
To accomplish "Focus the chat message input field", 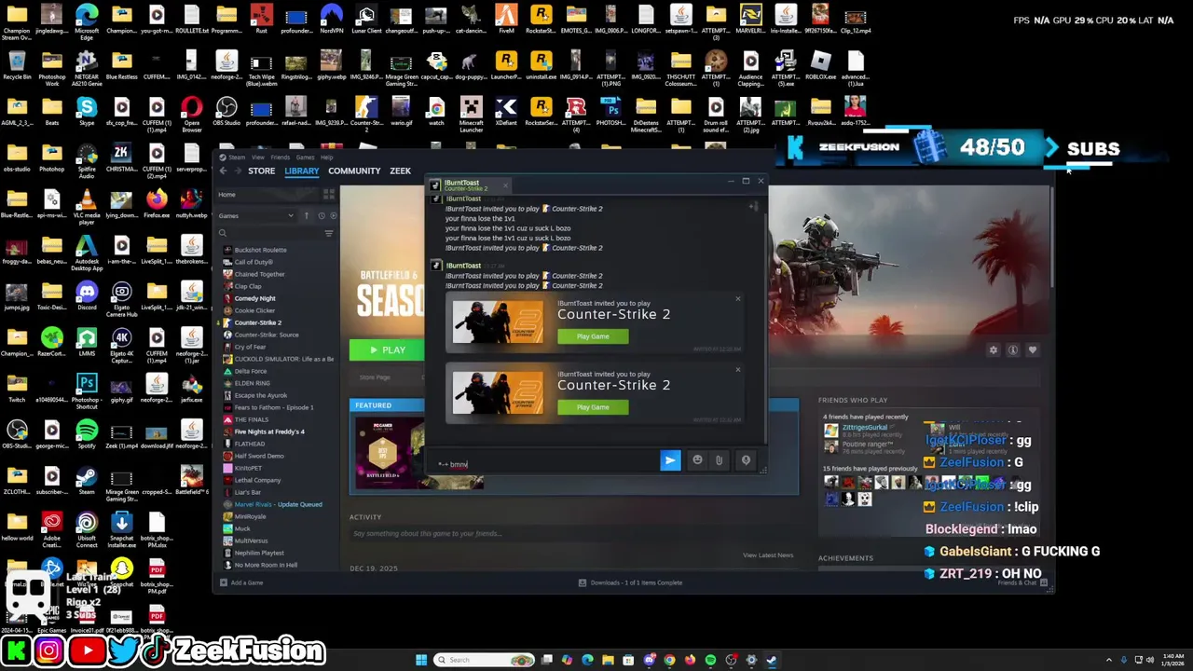I will tap(545, 463).
